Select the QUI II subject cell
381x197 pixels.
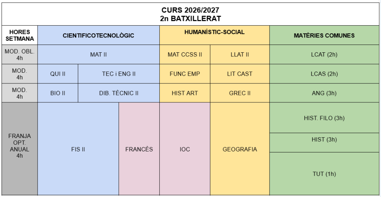(x=58, y=74)
